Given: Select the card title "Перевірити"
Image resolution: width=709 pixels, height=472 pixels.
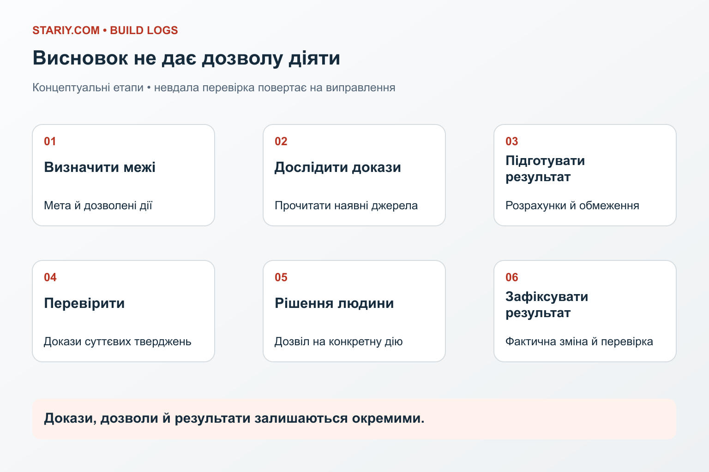Looking at the screenshot, I should (84, 303).
